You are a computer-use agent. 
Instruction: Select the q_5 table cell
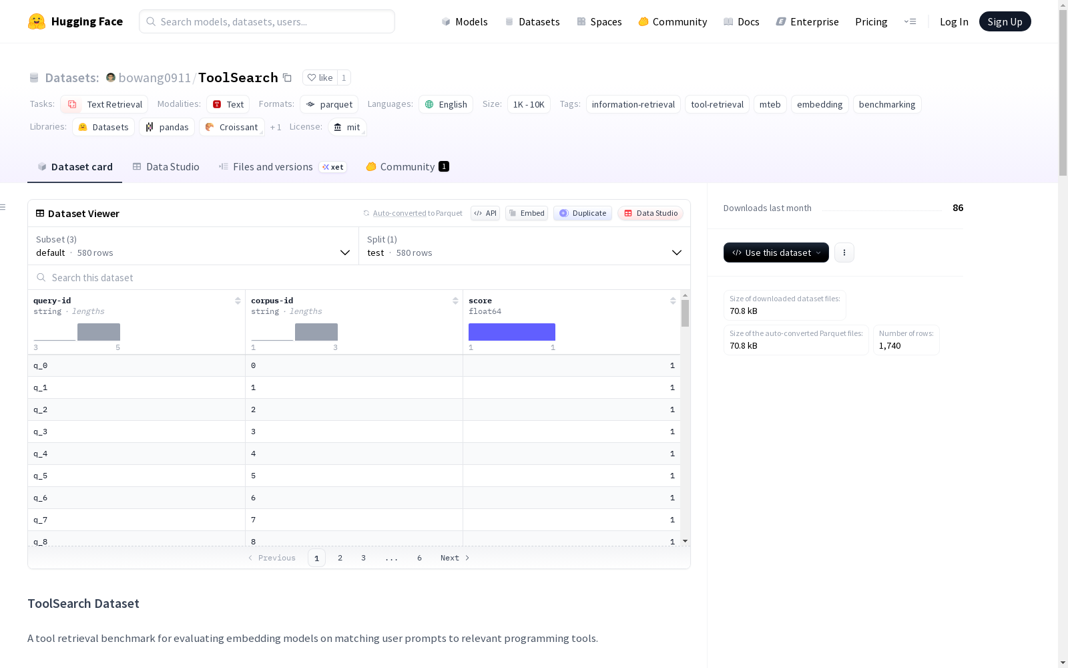point(136,476)
